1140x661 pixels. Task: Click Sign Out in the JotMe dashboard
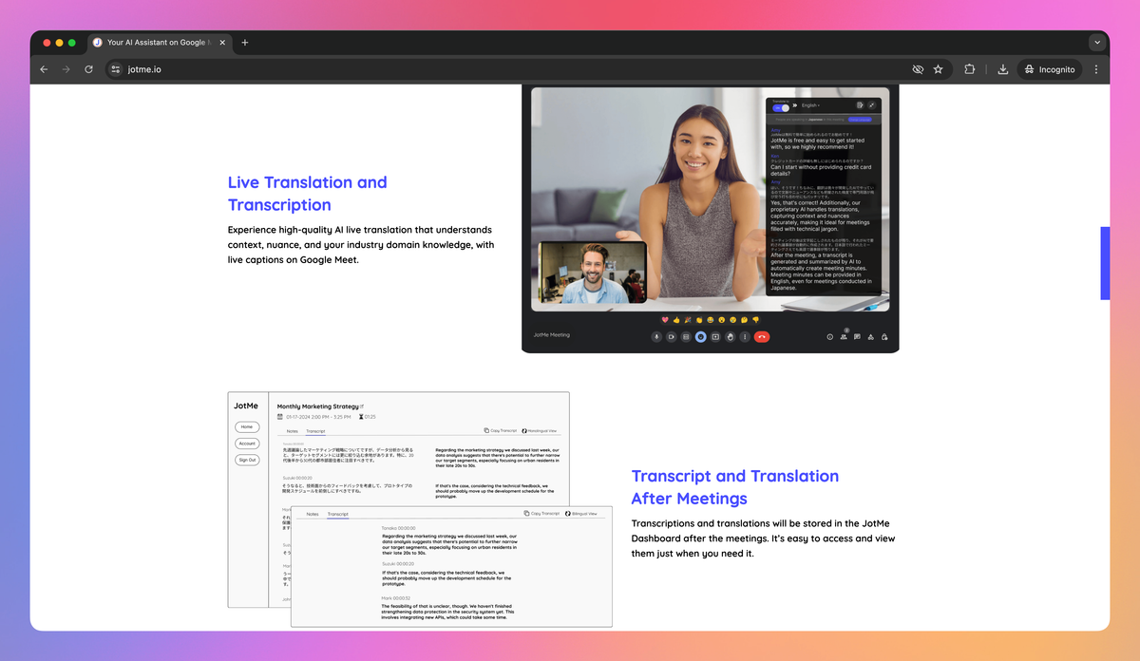tap(247, 460)
